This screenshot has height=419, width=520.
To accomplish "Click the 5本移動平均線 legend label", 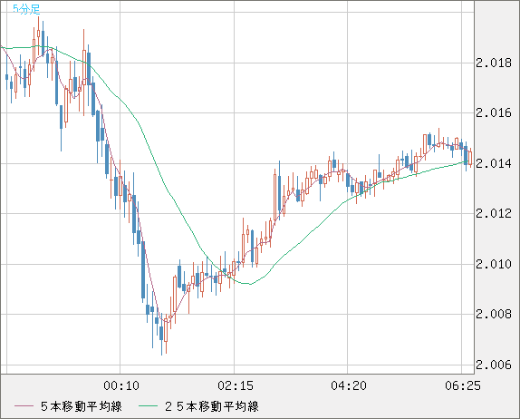I will tap(82, 406).
